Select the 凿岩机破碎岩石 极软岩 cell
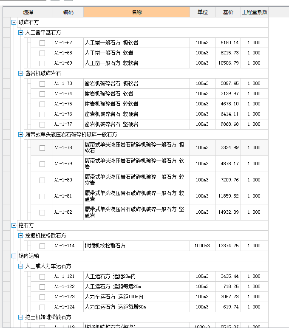This screenshot has width=289, height=328. (x=137, y=83)
